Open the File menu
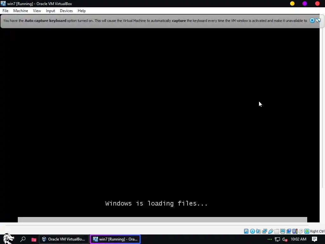The width and height of the screenshot is (325, 244). (5, 11)
